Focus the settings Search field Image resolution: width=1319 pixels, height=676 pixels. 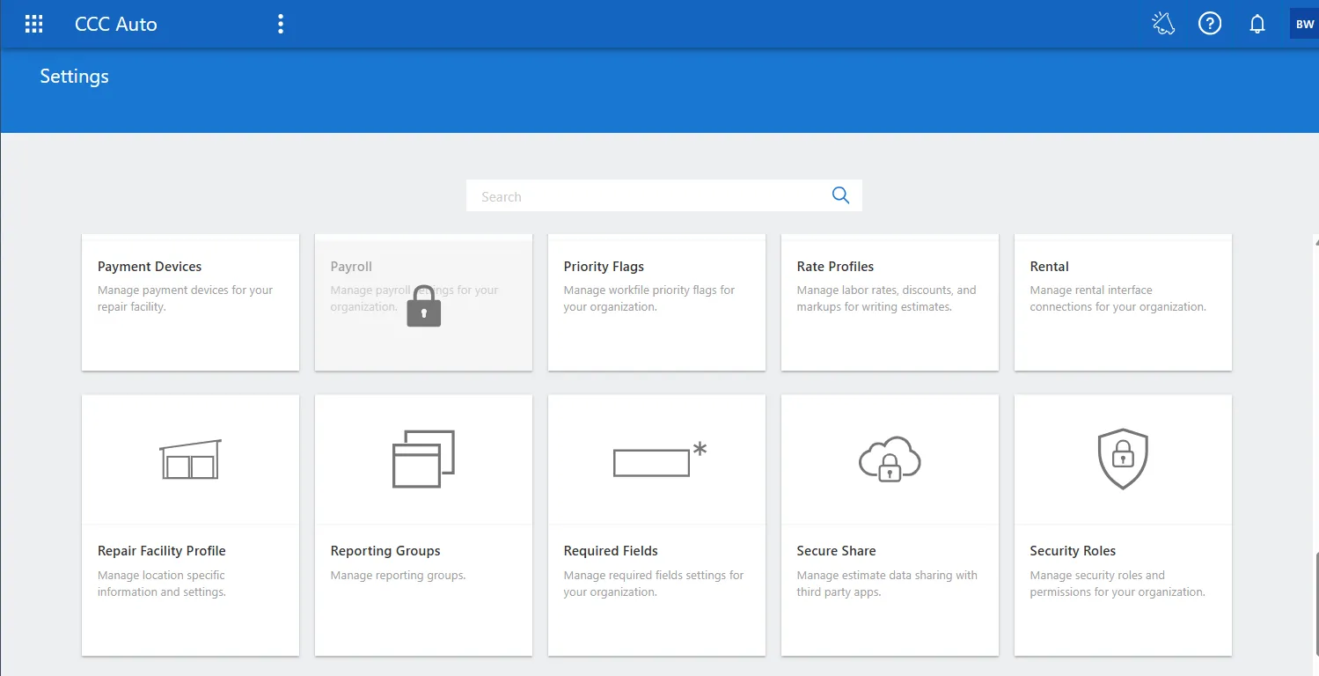664,195
